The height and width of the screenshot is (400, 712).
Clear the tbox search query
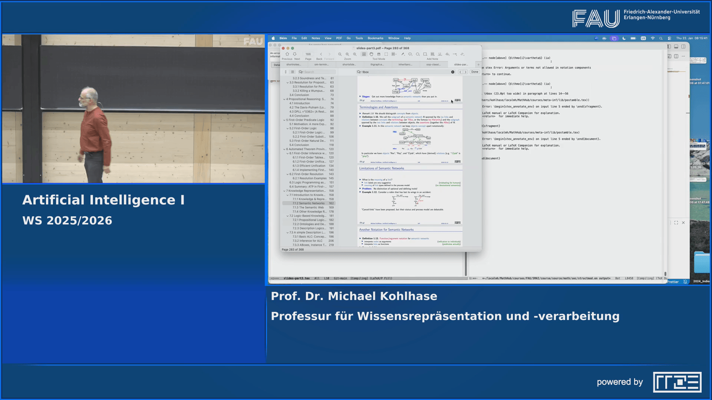point(453,72)
